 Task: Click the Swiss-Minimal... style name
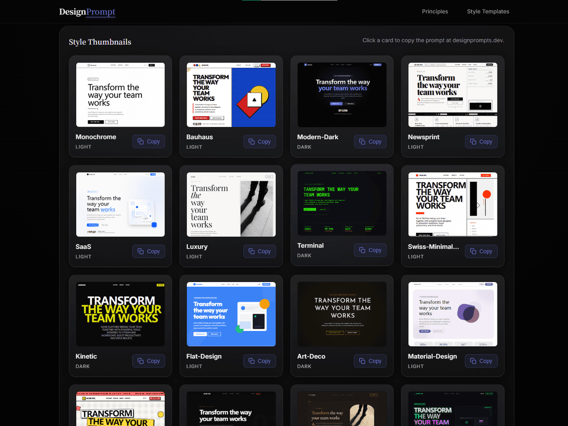pyautogui.click(x=433, y=246)
